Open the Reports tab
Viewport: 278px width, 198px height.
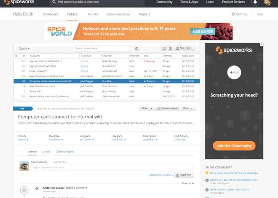coord(144,14)
